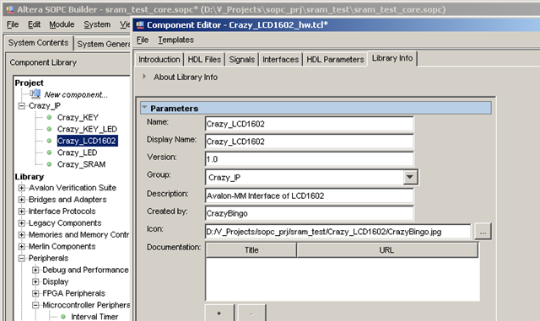540x321 pixels.
Task: Switch to the HDL Parameters tab
Action: tap(335, 60)
